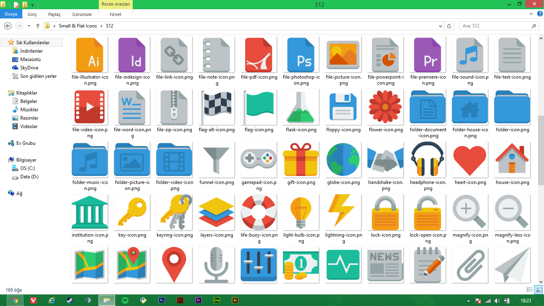The width and height of the screenshot is (544, 306).
Task: Select the file-video-icon.png file
Action: tap(90, 107)
